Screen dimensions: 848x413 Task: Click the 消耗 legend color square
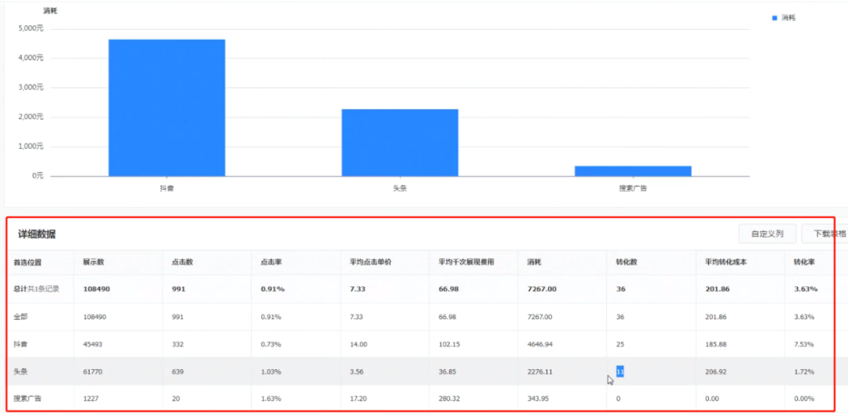click(x=774, y=18)
